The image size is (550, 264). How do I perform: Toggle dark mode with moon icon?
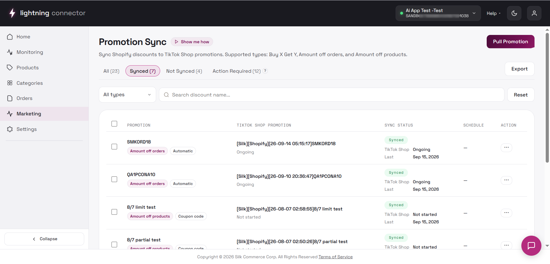514,13
